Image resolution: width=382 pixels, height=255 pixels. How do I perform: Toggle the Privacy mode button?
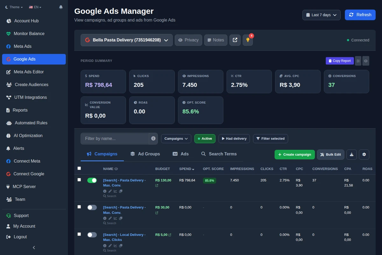(x=188, y=40)
